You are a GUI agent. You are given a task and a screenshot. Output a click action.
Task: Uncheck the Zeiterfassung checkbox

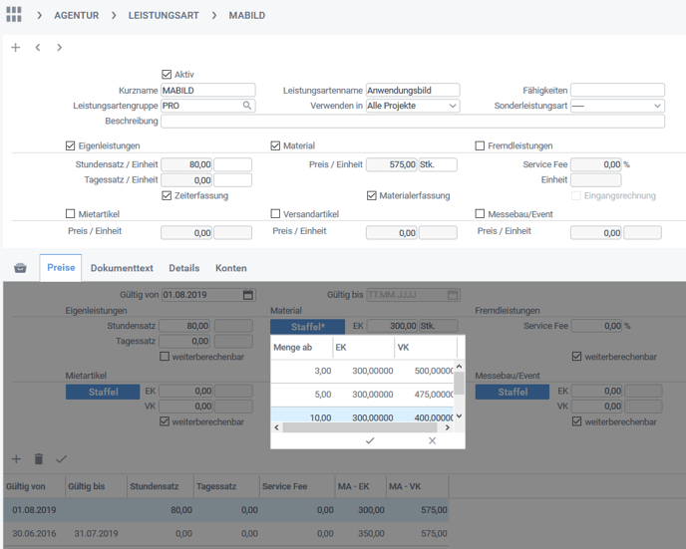pyautogui.click(x=167, y=196)
